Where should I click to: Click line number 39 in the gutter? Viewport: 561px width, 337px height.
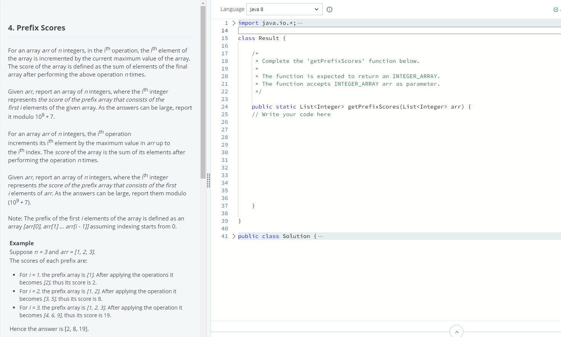coord(225,221)
